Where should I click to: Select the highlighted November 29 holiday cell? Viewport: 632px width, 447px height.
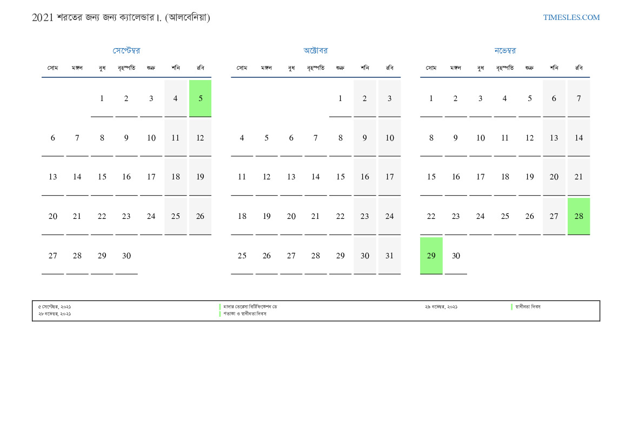(x=431, y=256)
